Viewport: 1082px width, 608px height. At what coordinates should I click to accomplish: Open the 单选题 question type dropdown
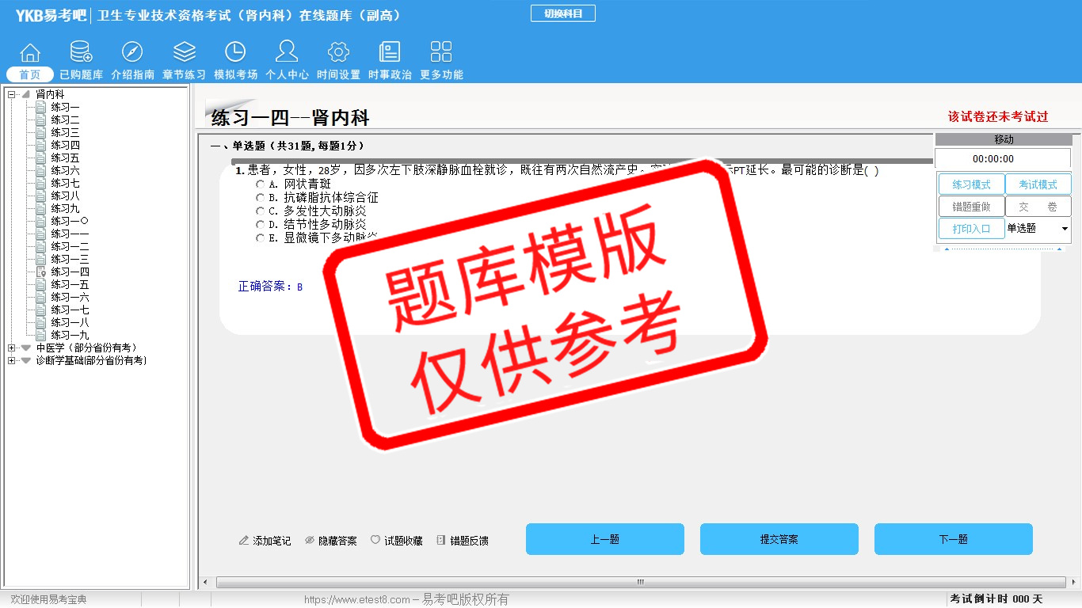[x=1064, y=229]
